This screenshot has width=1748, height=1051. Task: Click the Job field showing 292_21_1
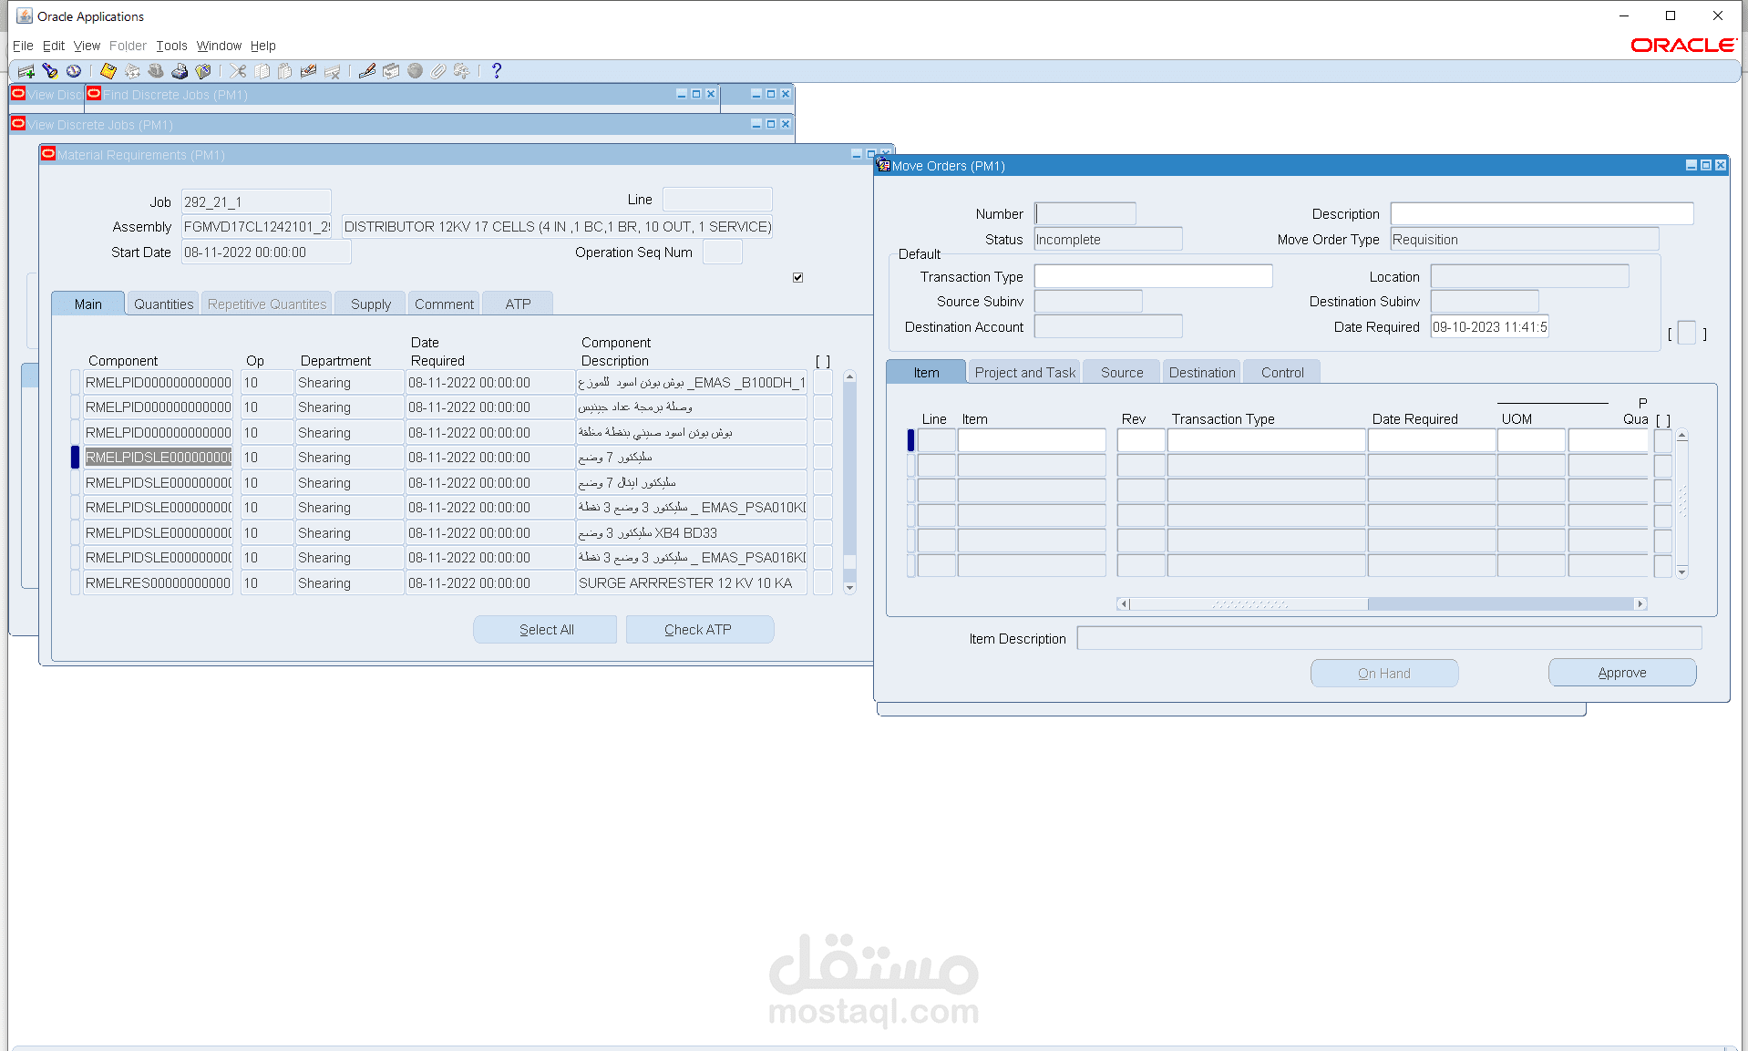[256, 201]
